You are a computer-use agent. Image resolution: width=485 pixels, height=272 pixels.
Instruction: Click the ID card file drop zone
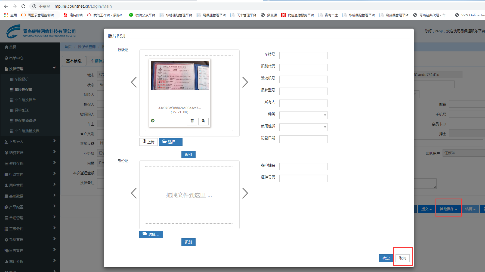189,195
